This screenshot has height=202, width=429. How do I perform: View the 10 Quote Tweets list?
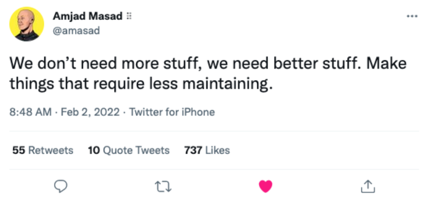point(129,150)
